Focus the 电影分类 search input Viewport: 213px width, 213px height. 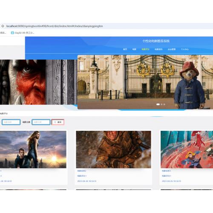41,122
